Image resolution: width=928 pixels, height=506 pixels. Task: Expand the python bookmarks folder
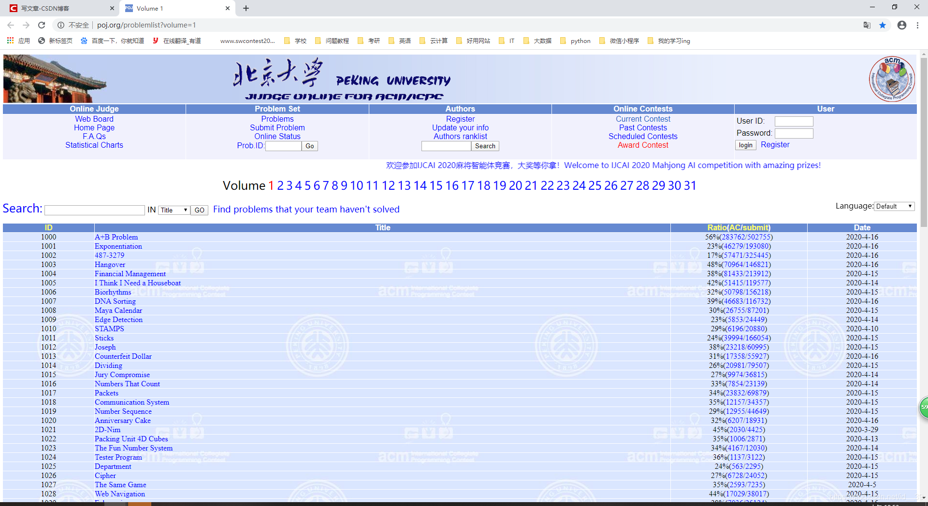click(575, 41)
